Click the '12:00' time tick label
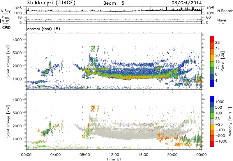The width and height of the screenshot is (233, 161). 114,155
